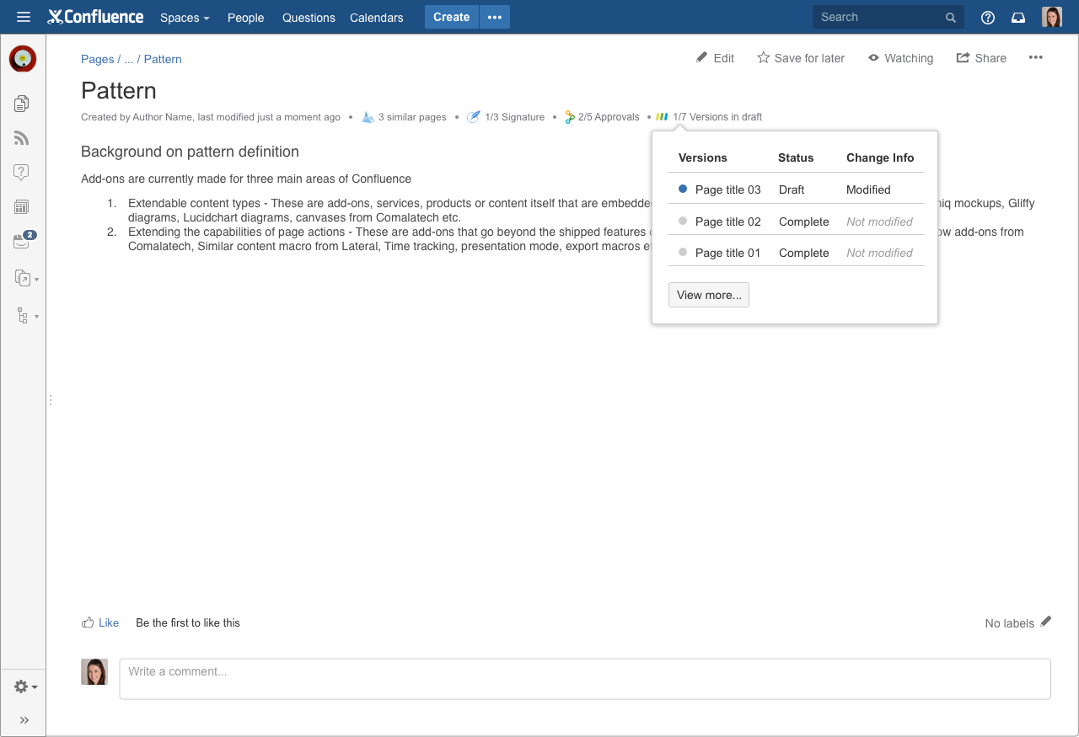The image size is (1079, 737).
Task: Like this page
Action: tap(100, 623)
